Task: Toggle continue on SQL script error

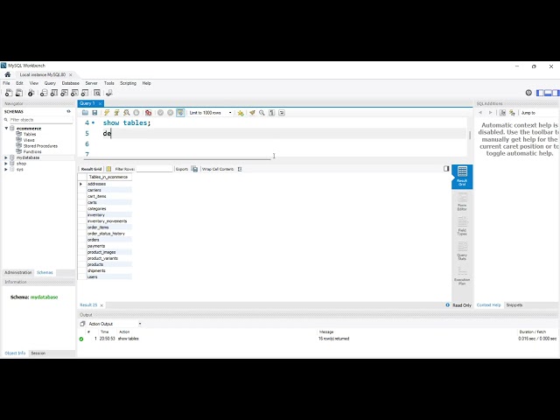Action: 148,113
